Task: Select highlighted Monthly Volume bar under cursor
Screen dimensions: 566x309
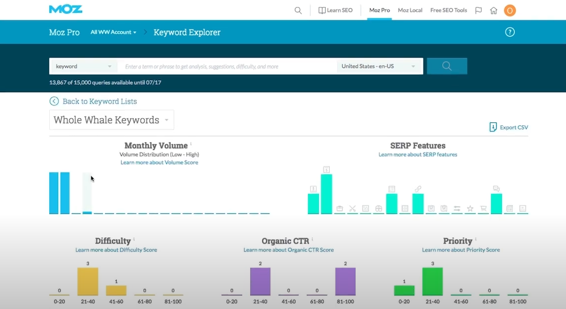Action: pos(87,193)
